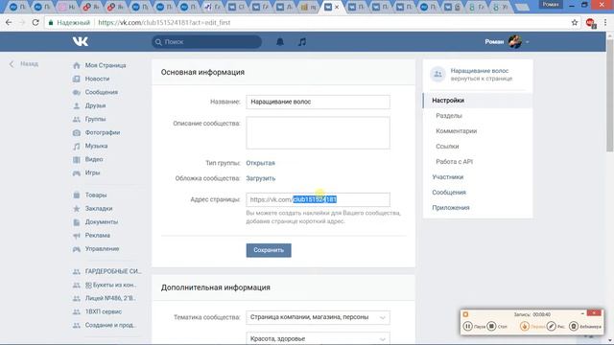Toggle the pointer highlight in recorder

(525, 326)
